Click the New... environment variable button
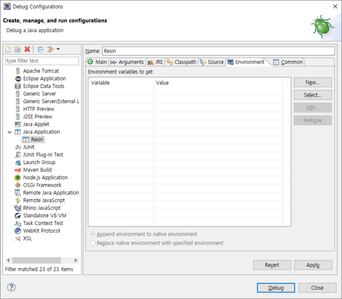The height and width of the screenshot is (299, 342). tap(312, 82)
